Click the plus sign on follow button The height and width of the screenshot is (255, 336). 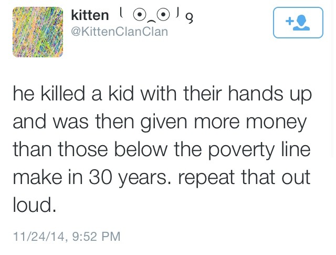[289, 21]
